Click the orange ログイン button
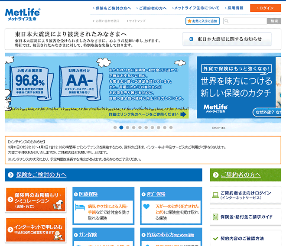This screenshot has width=286, height=246. (265, 8)
